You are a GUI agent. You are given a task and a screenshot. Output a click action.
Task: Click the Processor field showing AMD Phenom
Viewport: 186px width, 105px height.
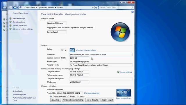101,55
